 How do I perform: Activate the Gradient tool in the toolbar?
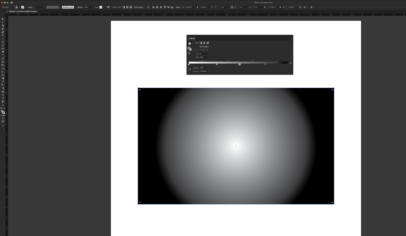tap(3, 79)
